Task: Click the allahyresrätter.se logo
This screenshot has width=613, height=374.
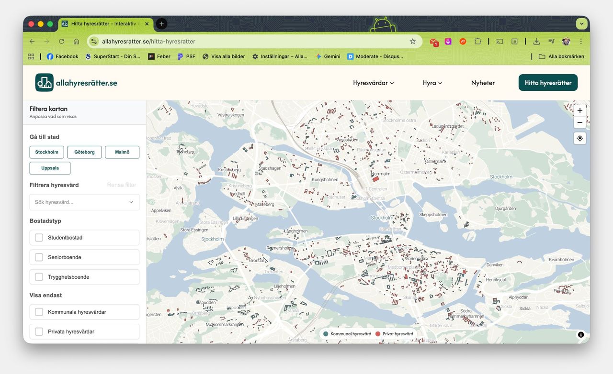Action: click(76, 83)
